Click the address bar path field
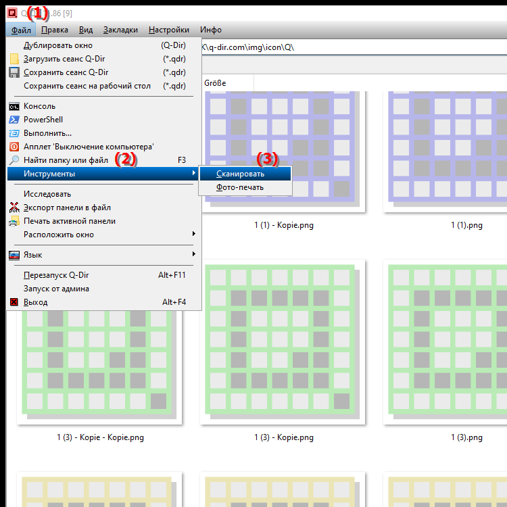This screenshot has width=507, height=507. coord(354,47)
